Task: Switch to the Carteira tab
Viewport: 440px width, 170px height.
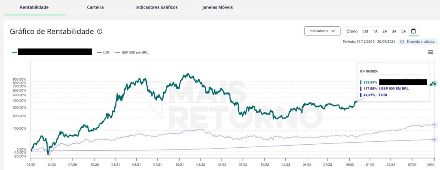Action: (95, 7)
